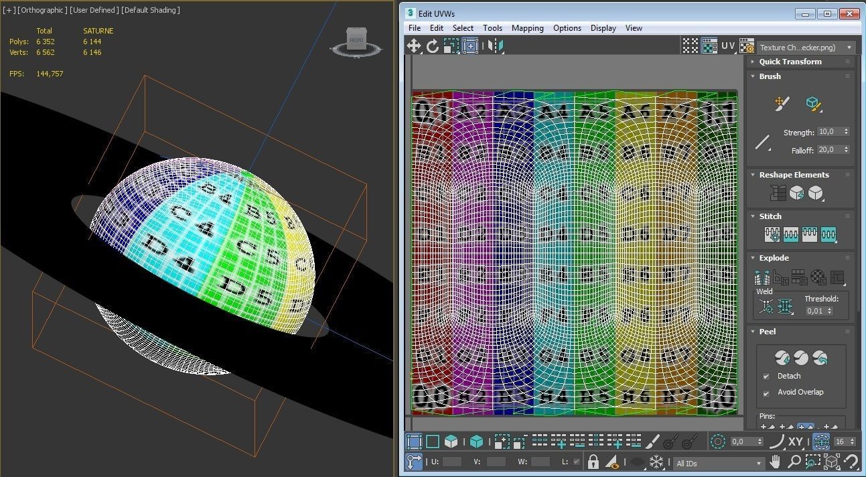The width and height of the screenshot is (866, 477).
Task: Open the File menu in Edit UVWs
Action: 415,28
